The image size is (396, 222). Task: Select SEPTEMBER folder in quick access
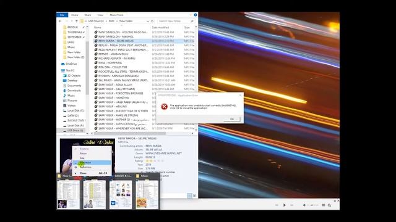(x=74, y=37)
